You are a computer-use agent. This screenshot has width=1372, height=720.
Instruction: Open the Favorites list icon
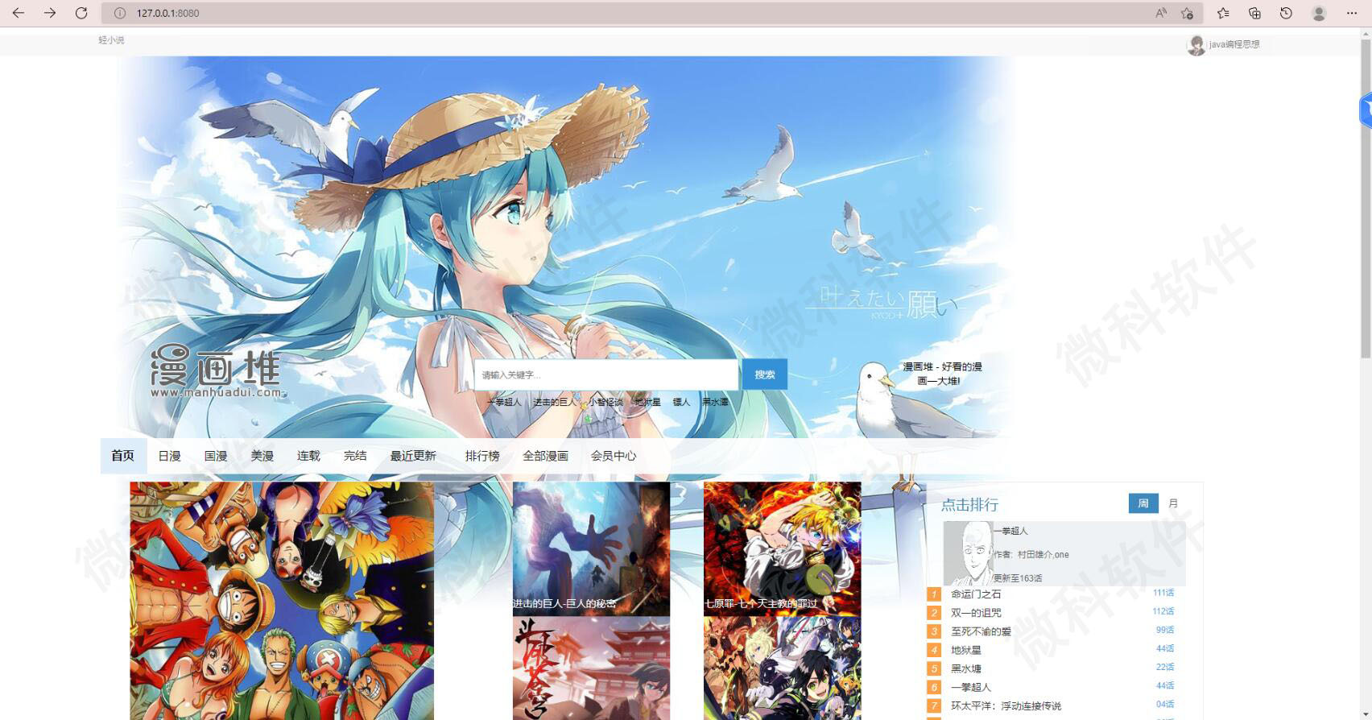[1223, 13]
